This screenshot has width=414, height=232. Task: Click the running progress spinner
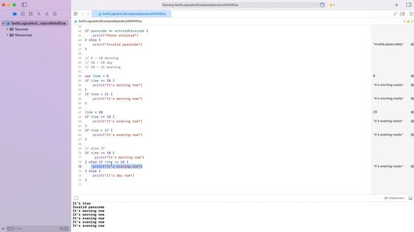pyautogui.click(x=322, y=5)
